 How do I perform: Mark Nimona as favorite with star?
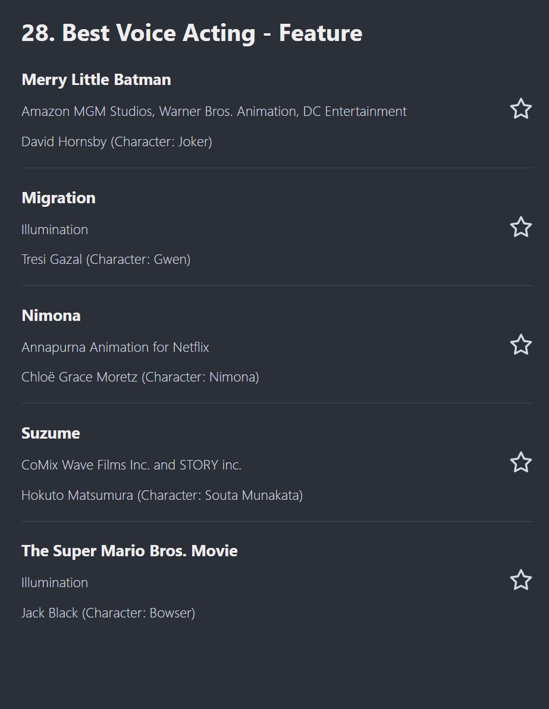pyautogui.click(x=520, y=345)
